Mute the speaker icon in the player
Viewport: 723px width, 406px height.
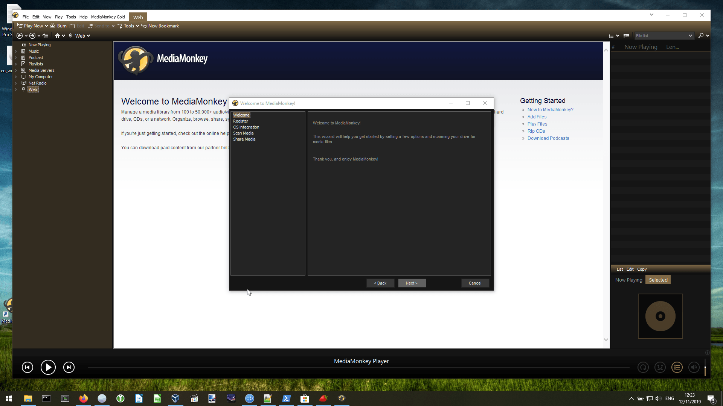pyautogui.click(x=694, y=367)
